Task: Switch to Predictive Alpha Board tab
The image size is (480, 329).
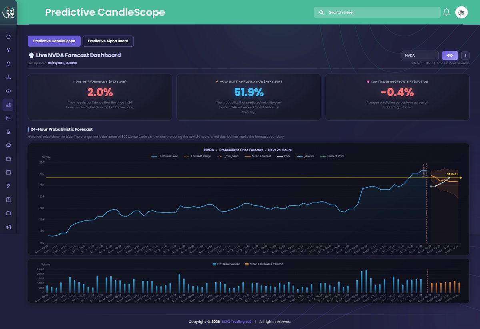Action: [x=108, y=41]
